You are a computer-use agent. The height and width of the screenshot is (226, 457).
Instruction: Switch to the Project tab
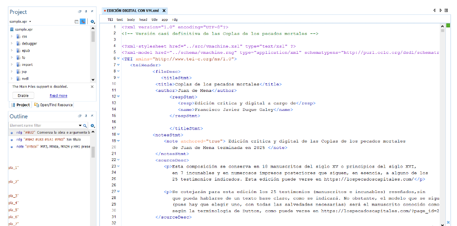coord(21,105)
